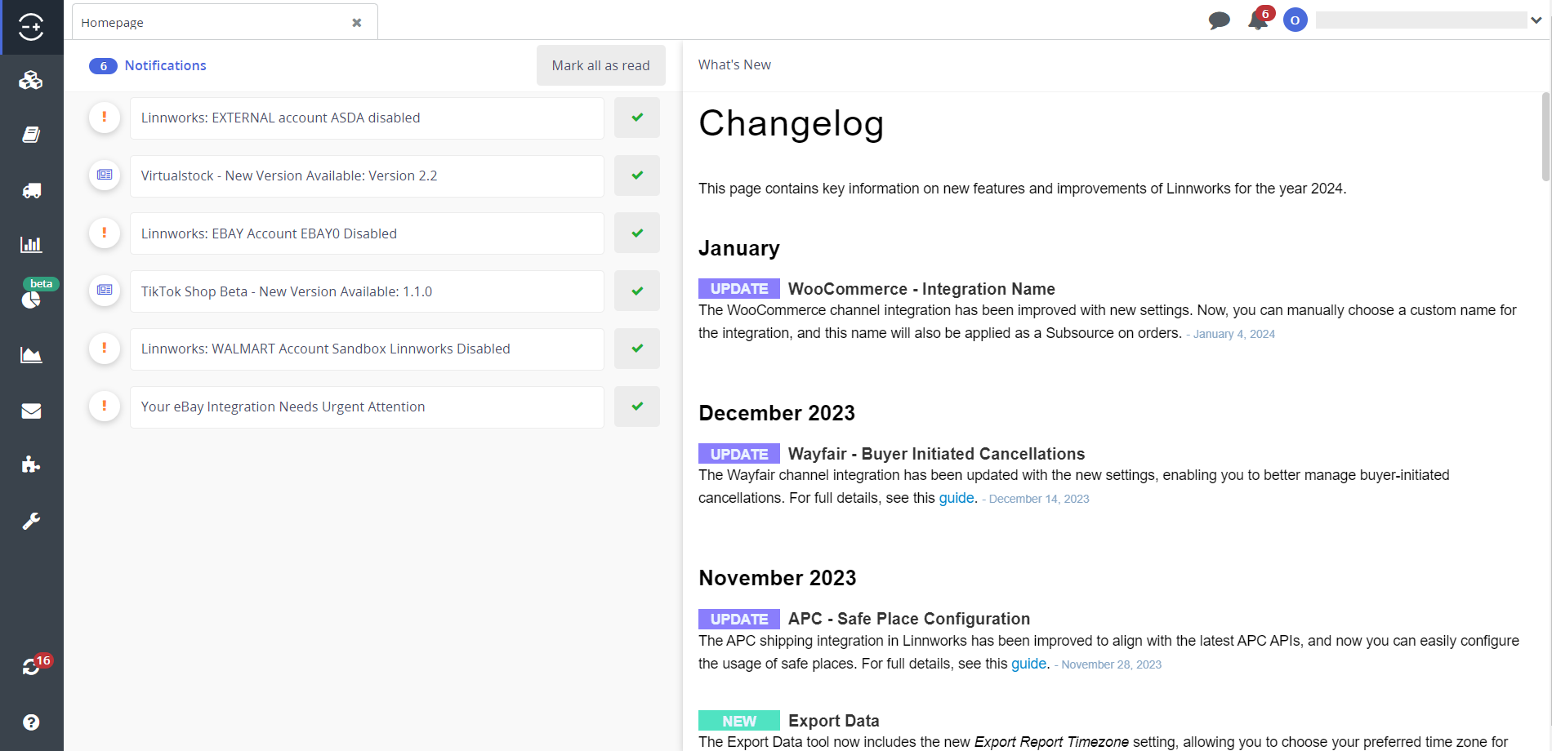Open the bar chart dashboards icon
The image size is (1552, 751).
click(31, 244)
